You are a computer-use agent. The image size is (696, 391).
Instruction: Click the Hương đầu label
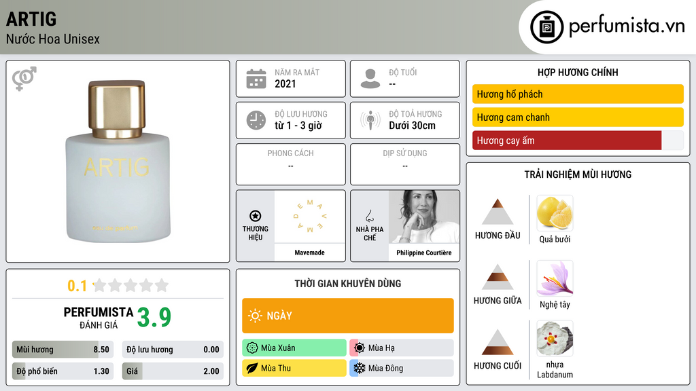[x=498, y=236]
